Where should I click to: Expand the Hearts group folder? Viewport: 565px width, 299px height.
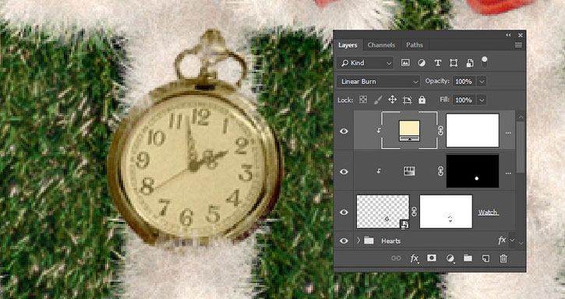tap(358, 241)
